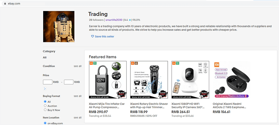Open Xiaomi Mijia Tire Inflator title link
Screen dimensions: 279x125
107,106
